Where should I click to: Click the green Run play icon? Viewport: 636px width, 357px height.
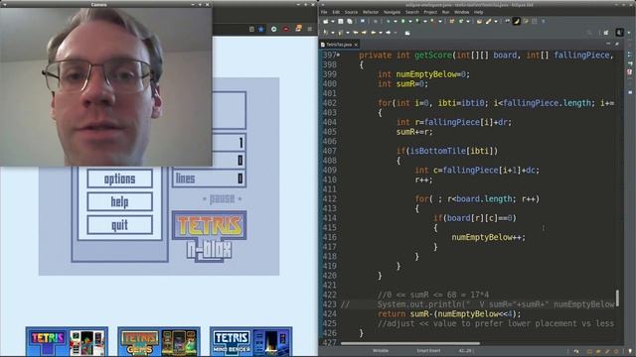(x=402, y=21)
